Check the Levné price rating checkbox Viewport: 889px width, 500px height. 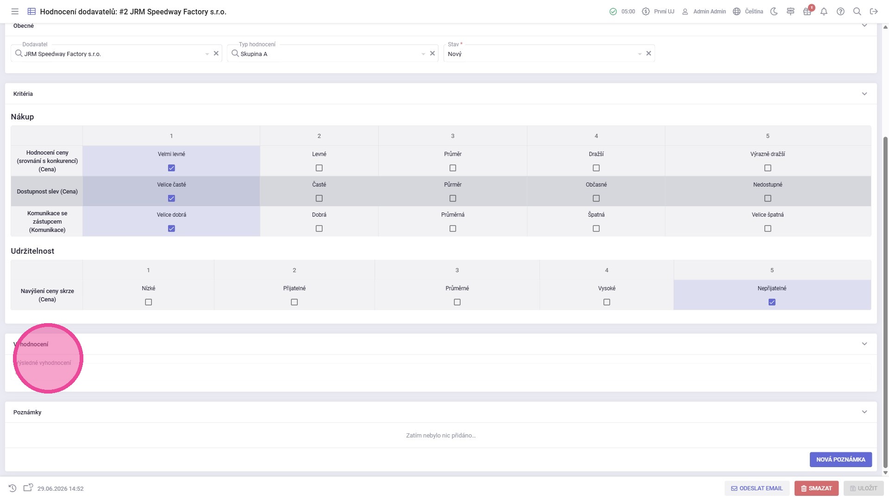click(x=319, y=168)
